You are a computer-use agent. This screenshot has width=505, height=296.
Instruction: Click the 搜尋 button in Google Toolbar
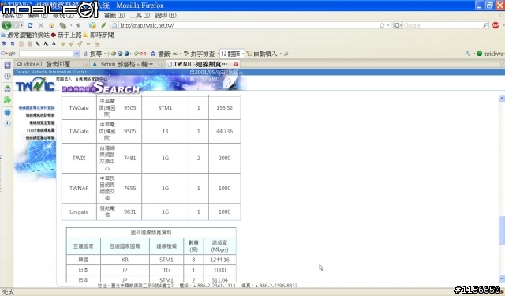pyautogui.click(x=93, y=54)
